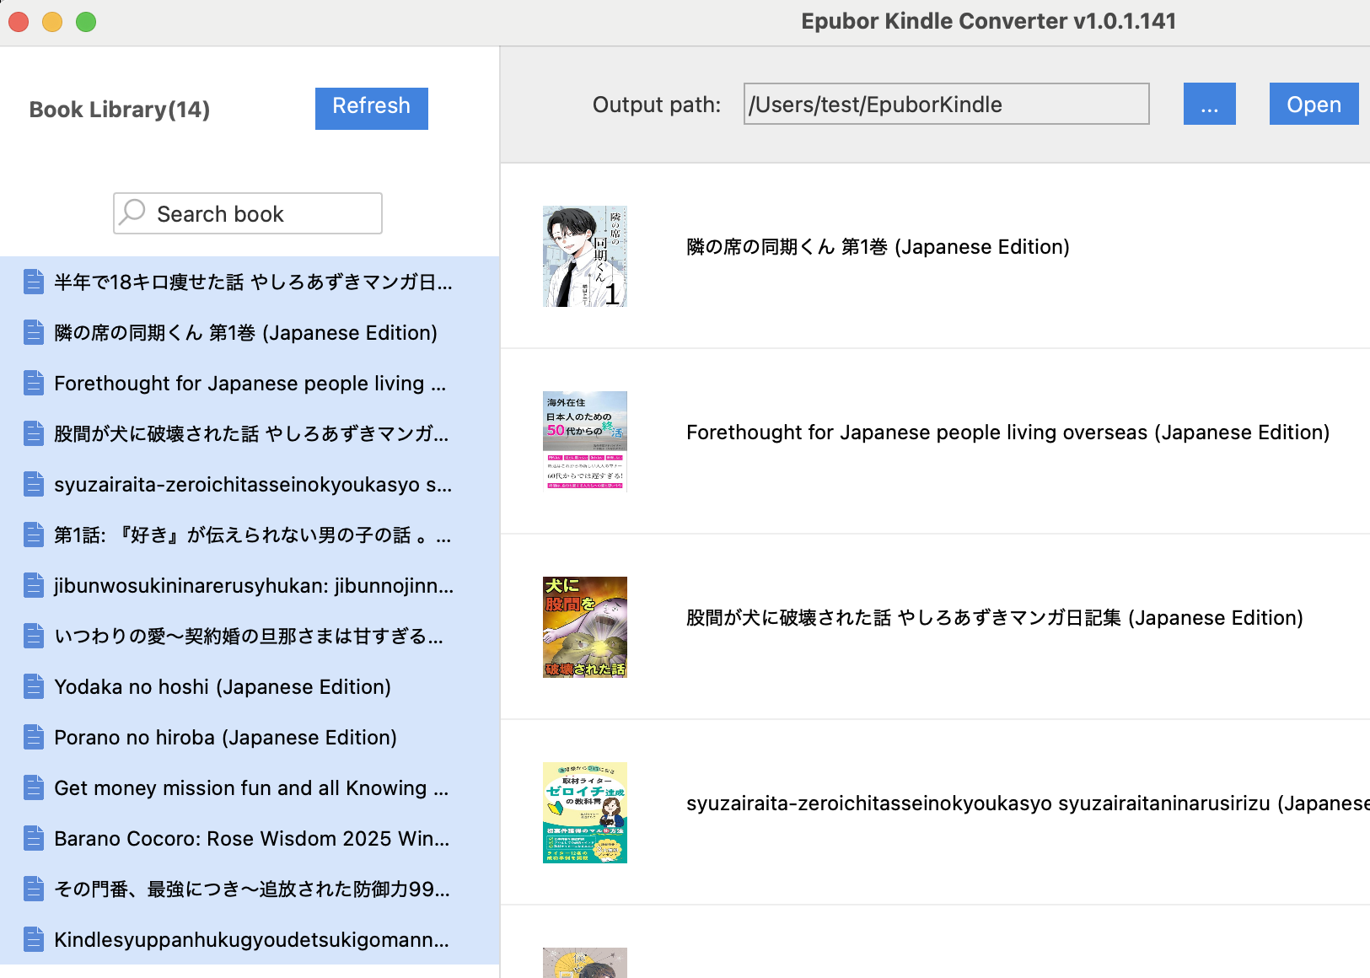Viewport: 1370px width, 978px height.
Task: Click title syuzairaita-zeroichitasseinokyoukasyo syuzairaitaninarusirizu
Action: coord(1028,803)
